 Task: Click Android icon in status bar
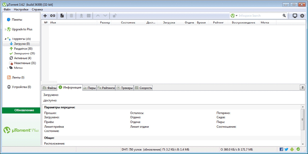(292, 149)
